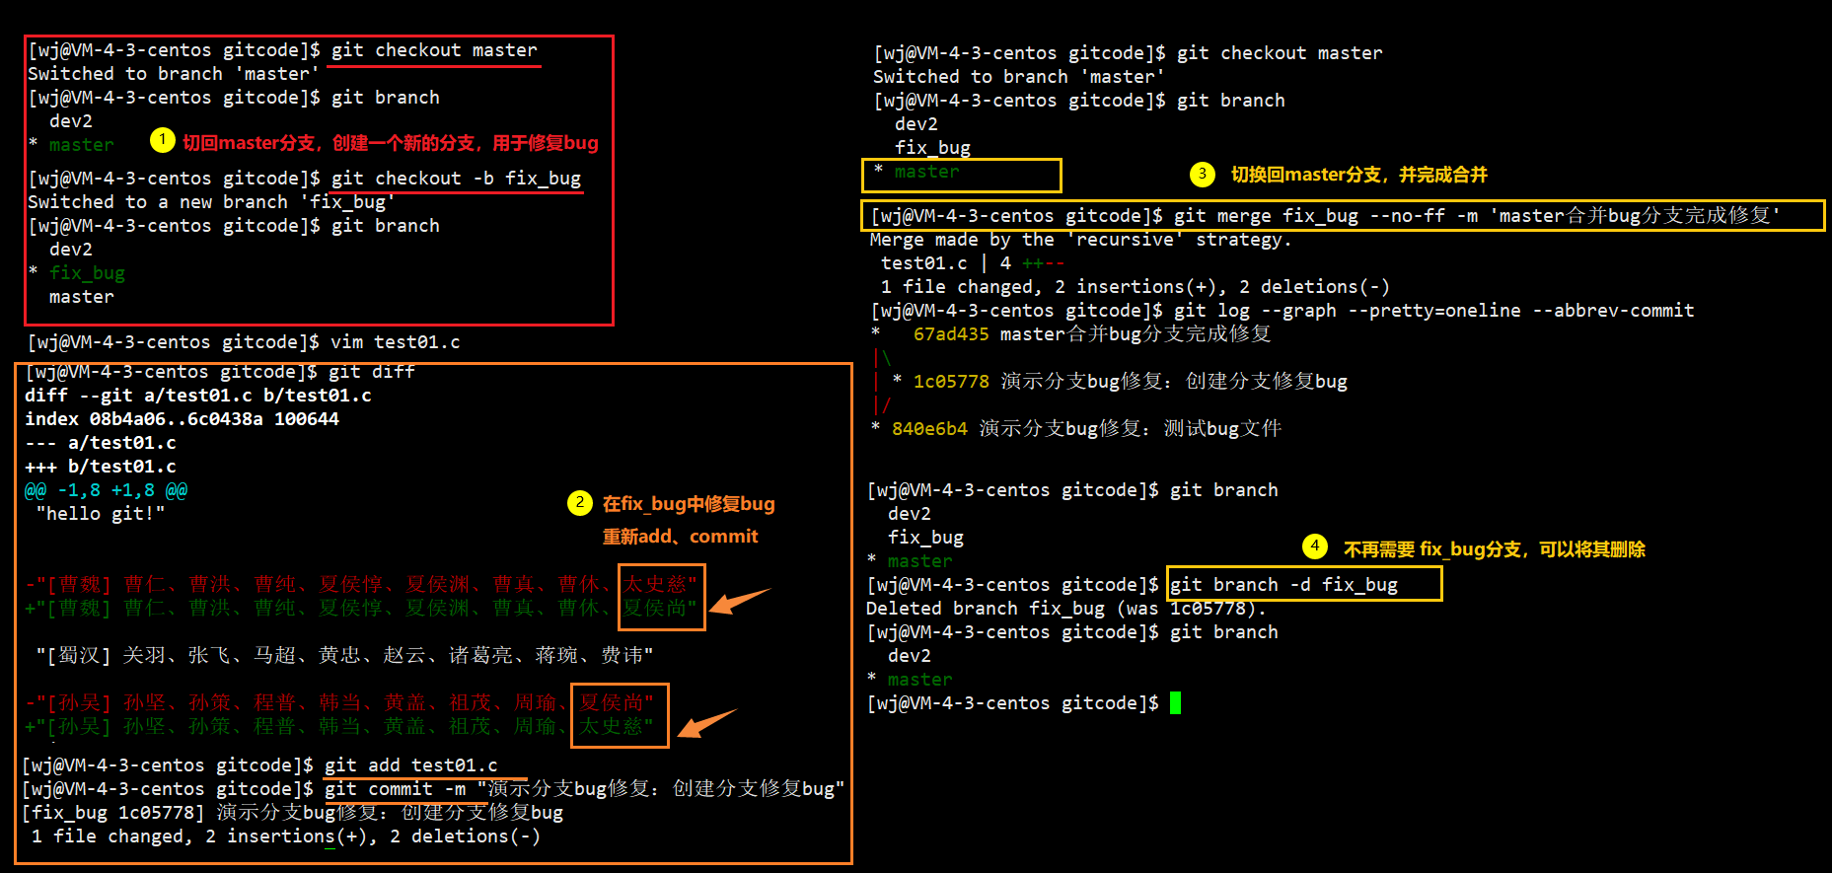Click the green terminal cursor block
Image resolution: width=1832 pixels, height=873 pixels.
tap(1175, 703)
